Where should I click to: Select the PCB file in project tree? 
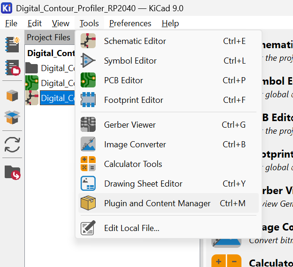click(58, 83)
